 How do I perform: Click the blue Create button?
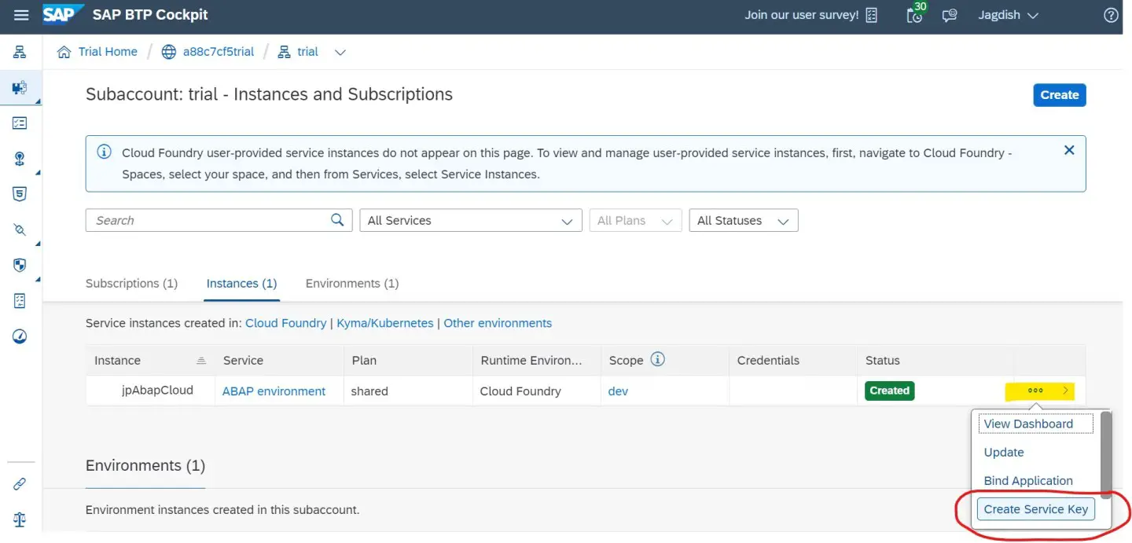1059,95
